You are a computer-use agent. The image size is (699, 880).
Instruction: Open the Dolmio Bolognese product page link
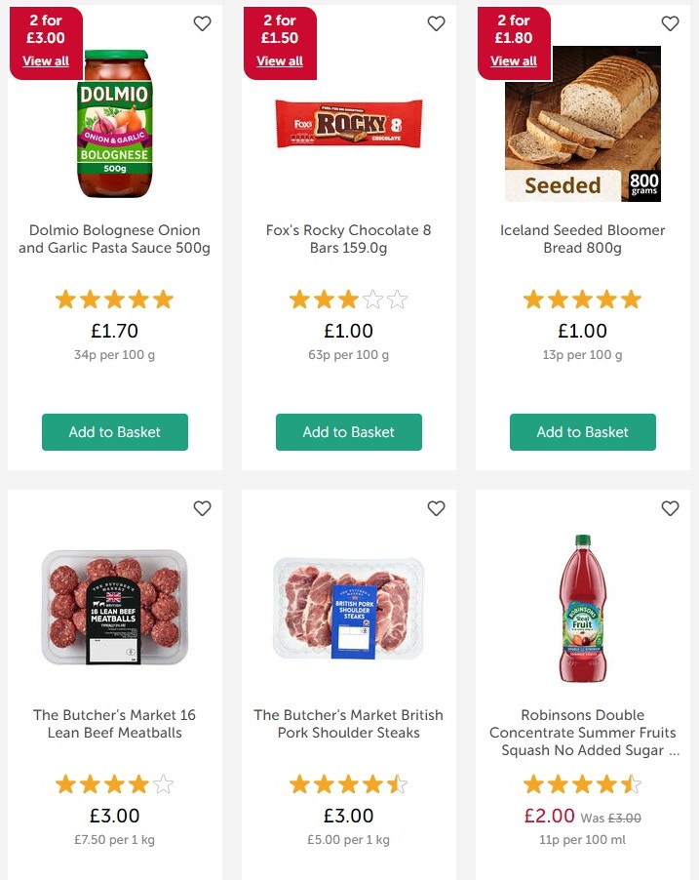pos(114,239)
